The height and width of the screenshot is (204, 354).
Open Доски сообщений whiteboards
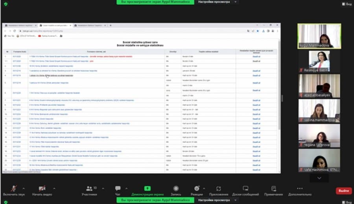point(245,190)
